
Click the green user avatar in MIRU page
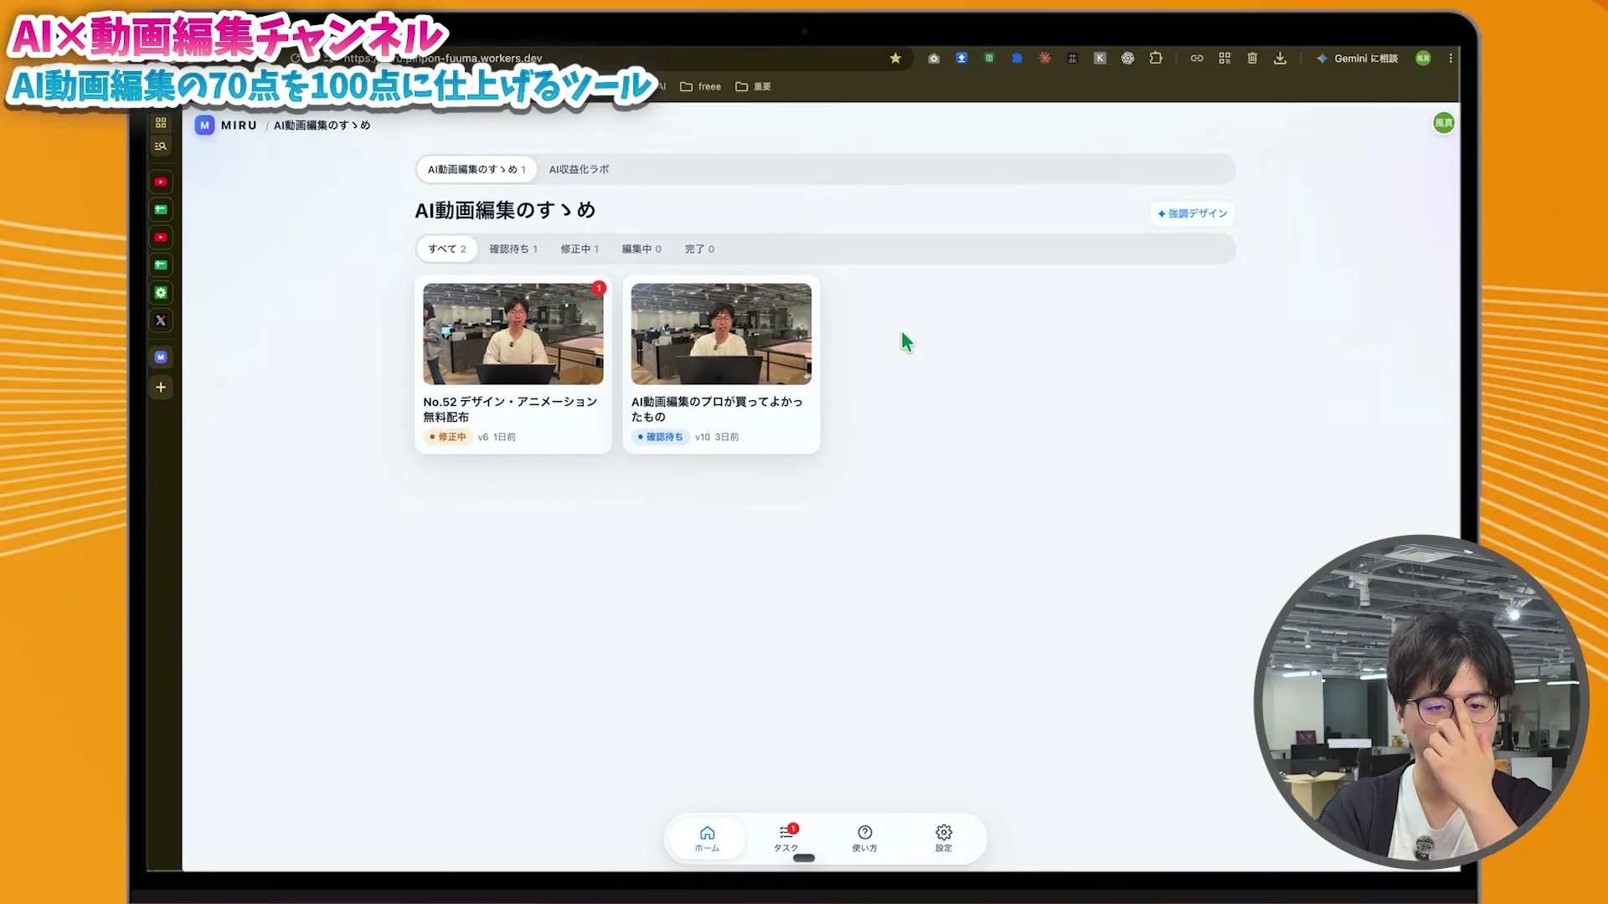(1444, 123)
